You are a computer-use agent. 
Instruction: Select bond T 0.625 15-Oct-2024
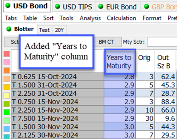click(58, 76)
